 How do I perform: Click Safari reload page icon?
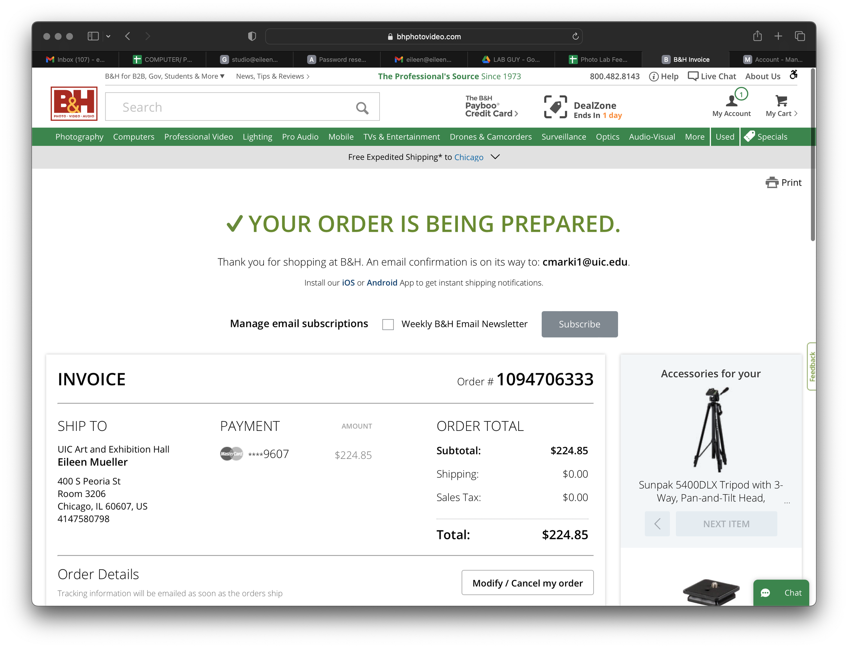pyautogui.click(x=575, y=36)
